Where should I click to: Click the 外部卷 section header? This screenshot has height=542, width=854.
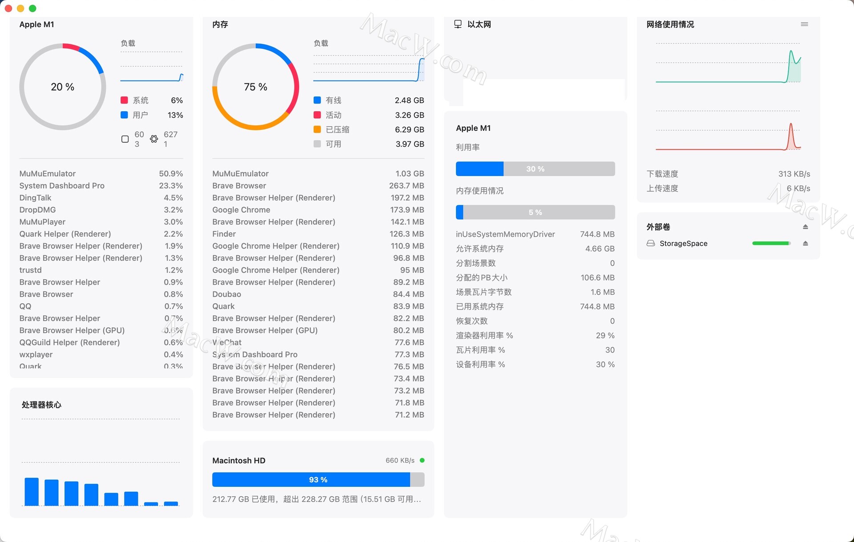(x=658, y=227)
